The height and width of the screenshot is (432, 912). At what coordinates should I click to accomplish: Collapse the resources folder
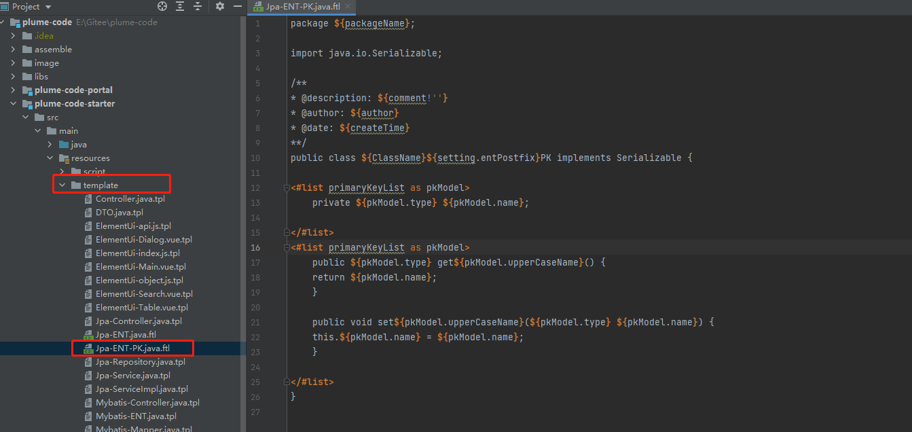[x=50, y=158]
